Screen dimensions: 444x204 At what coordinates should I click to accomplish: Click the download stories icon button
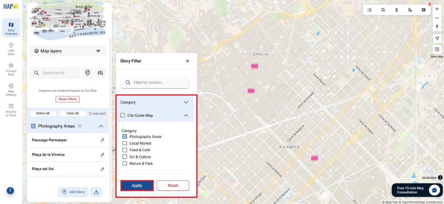(x=96, y=192)
